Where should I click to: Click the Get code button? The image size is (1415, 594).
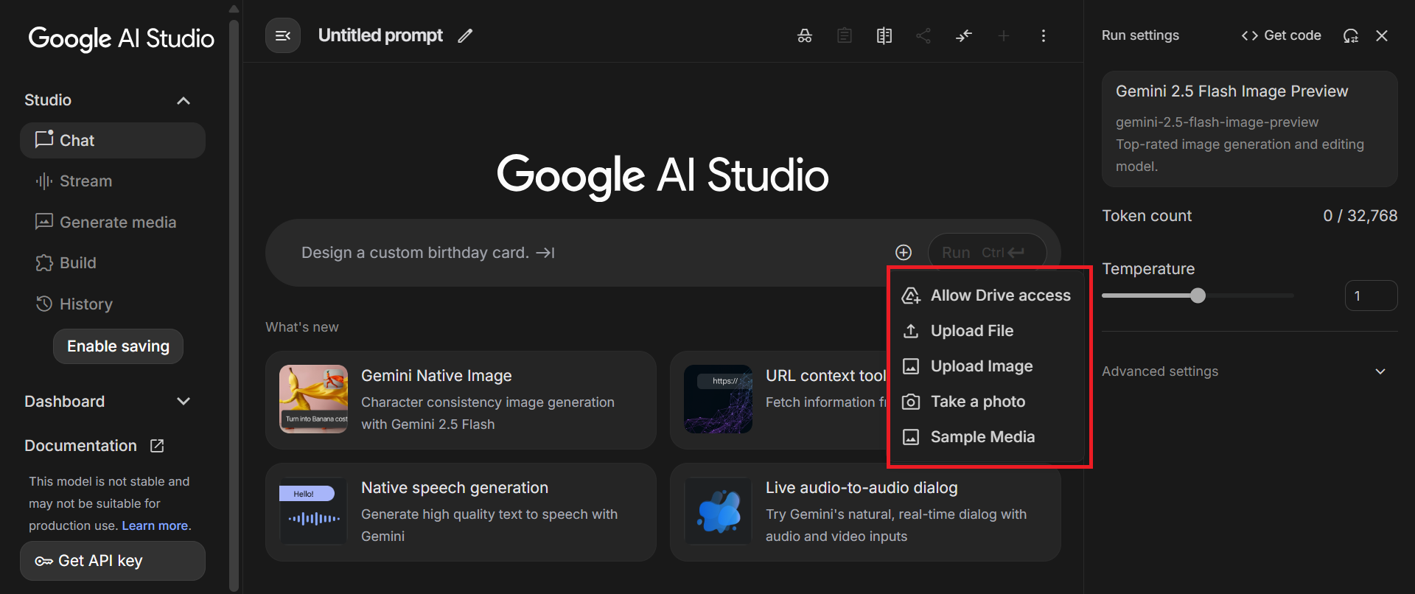pos(1282,35)
